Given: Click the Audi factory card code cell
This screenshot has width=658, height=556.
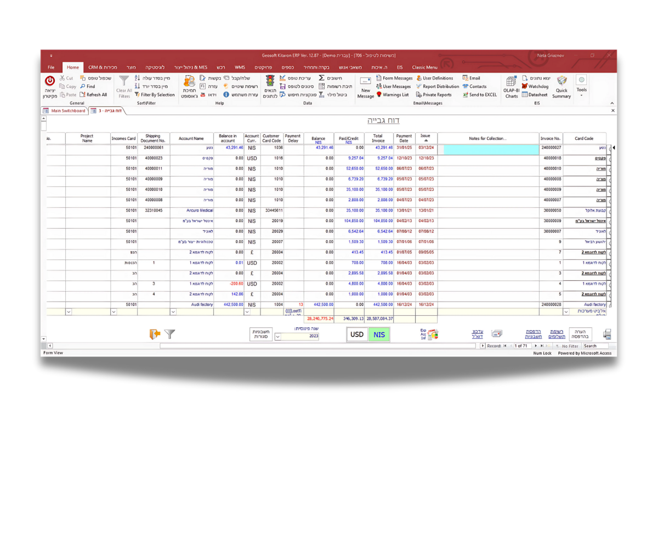Looking at the screenshot, I should coord(585,305).
